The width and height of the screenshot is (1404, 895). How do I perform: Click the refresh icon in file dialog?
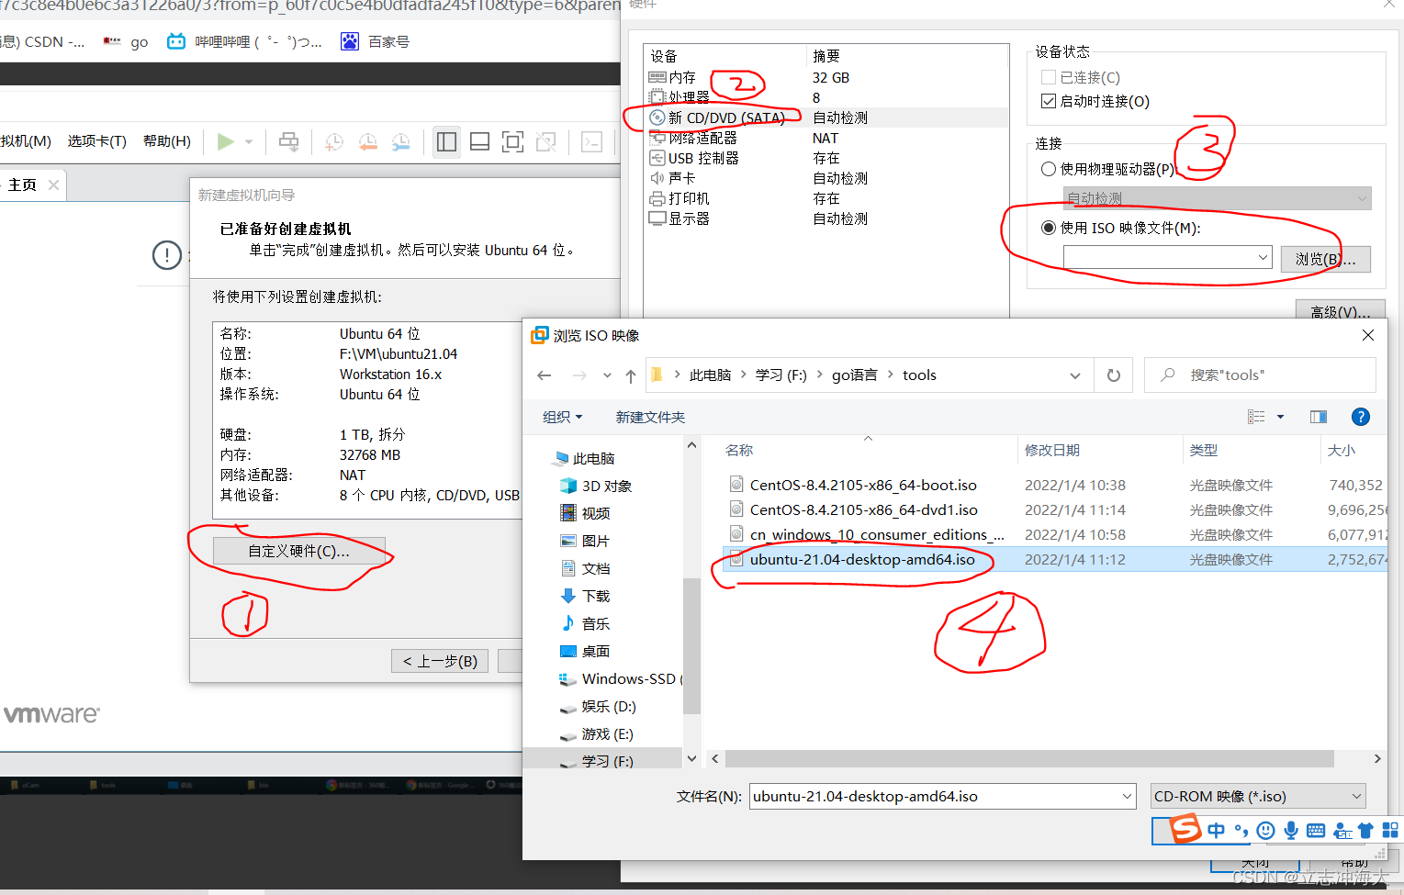point(1114,375)
